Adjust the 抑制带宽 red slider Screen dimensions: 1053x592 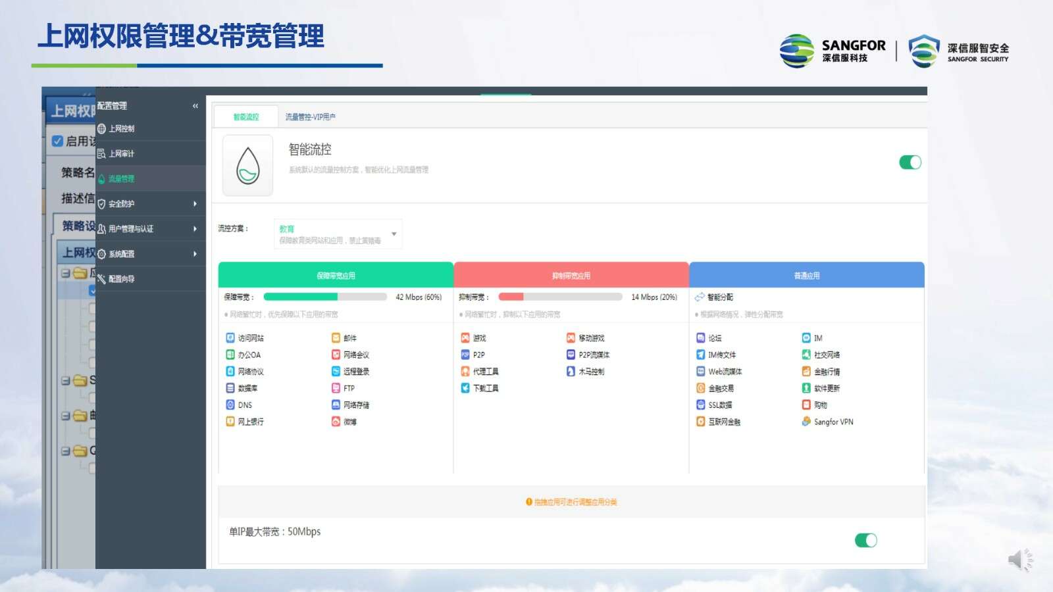pyautogui.click(x=560, y=297)
